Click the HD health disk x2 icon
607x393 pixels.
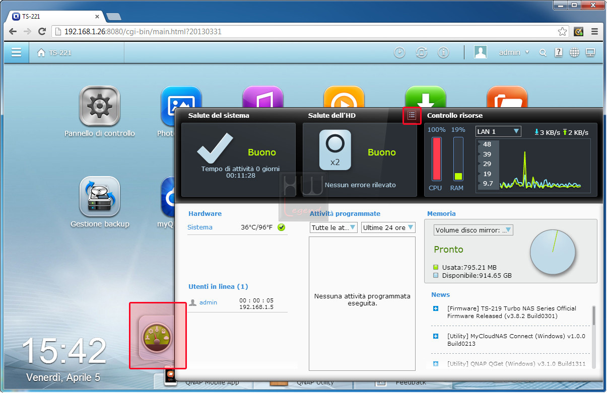point(335,149)
